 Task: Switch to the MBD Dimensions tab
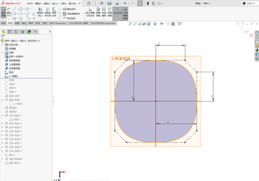click(58, 23)
